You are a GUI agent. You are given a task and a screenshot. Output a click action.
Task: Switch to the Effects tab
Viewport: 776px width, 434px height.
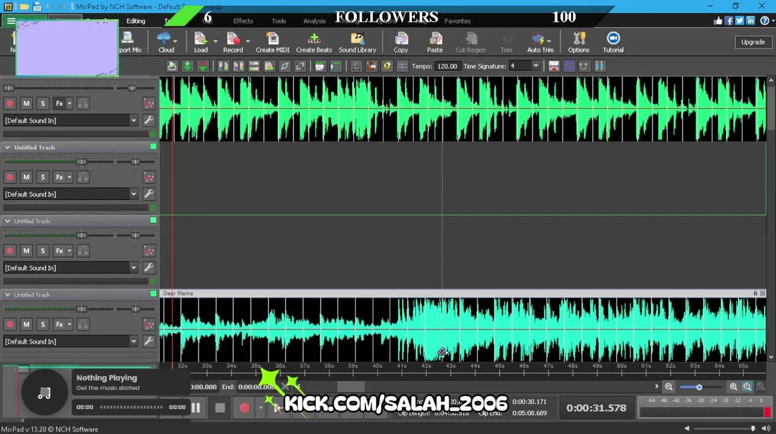click(x=243, y=21)
